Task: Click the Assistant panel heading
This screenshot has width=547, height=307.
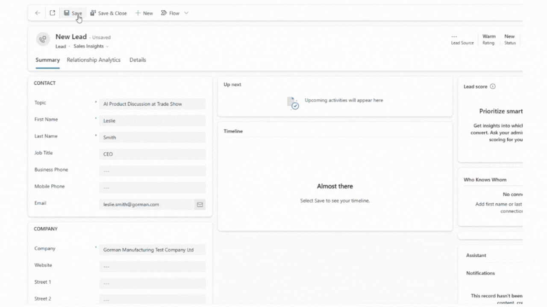Action: click(476, 255)
